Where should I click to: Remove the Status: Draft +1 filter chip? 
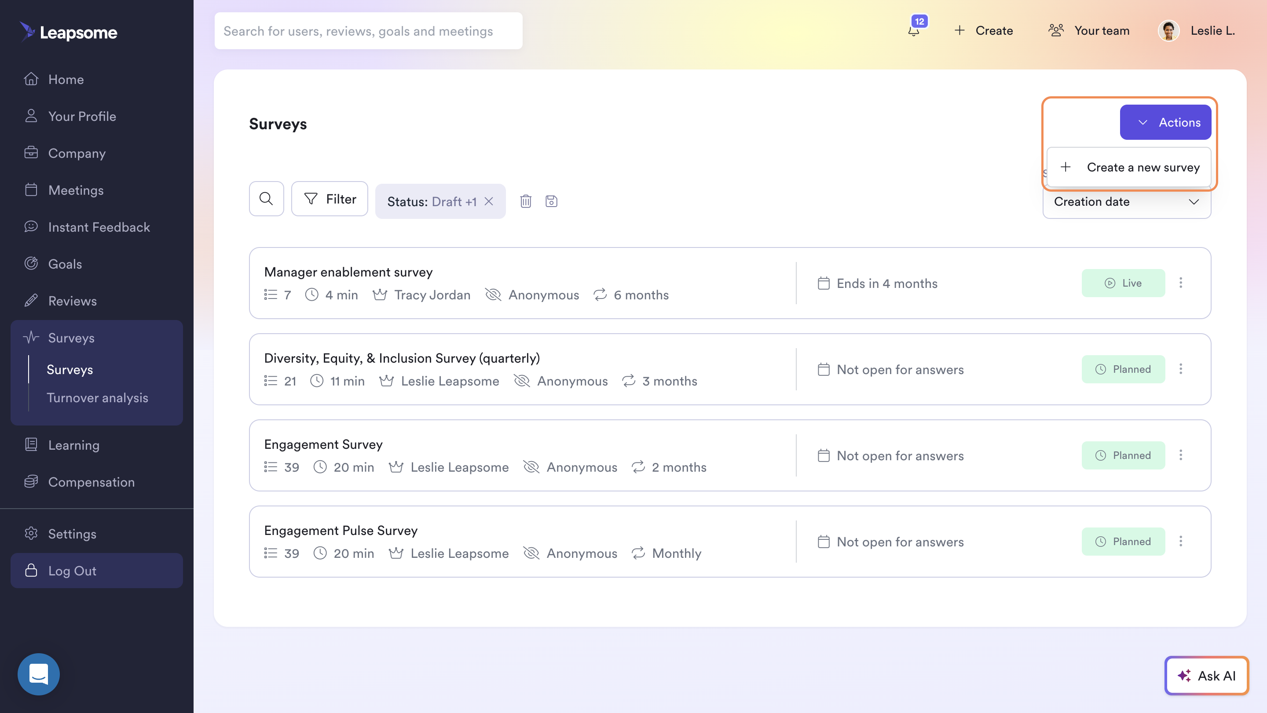(x=488, y=201)
